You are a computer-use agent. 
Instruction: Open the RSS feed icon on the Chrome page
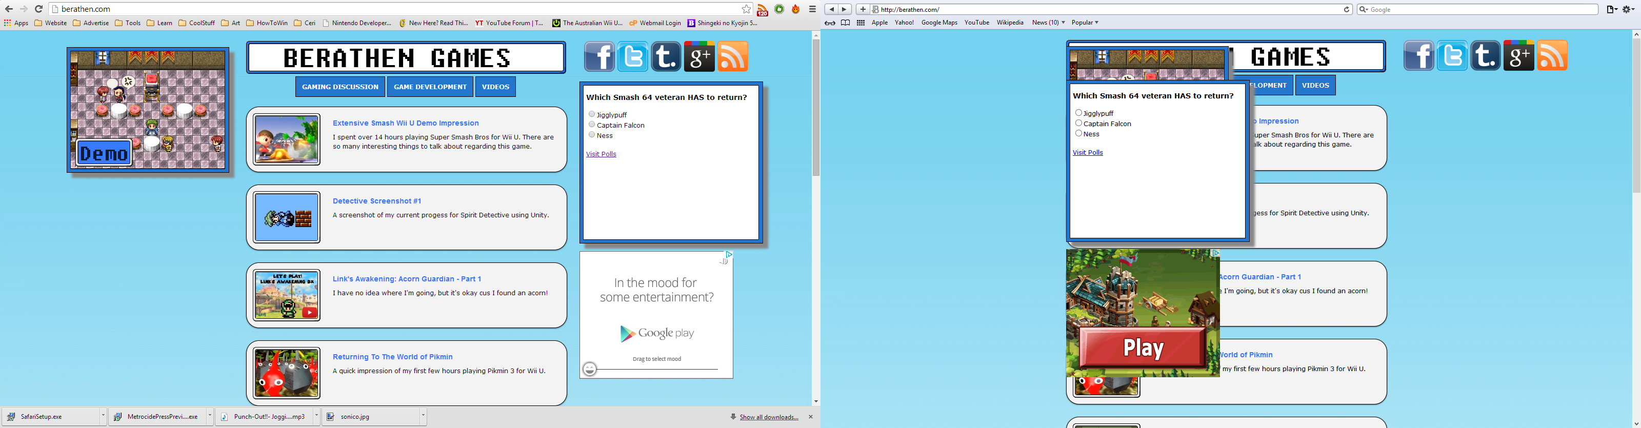733,57
